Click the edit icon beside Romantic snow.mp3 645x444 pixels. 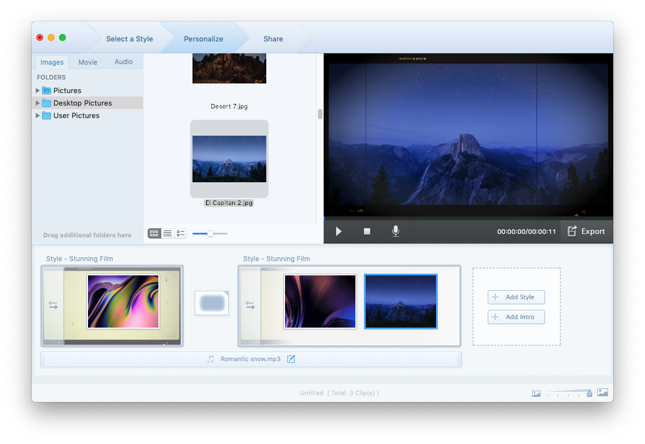[291, 359]
